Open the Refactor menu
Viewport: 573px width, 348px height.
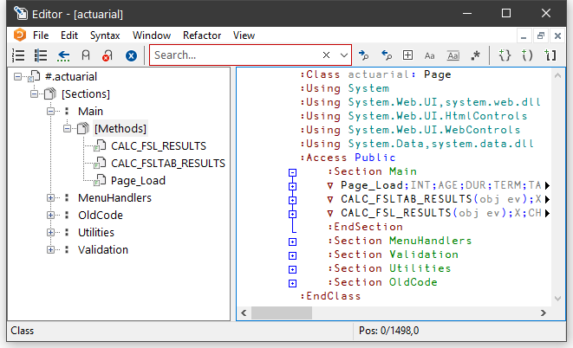coord(201,35)
